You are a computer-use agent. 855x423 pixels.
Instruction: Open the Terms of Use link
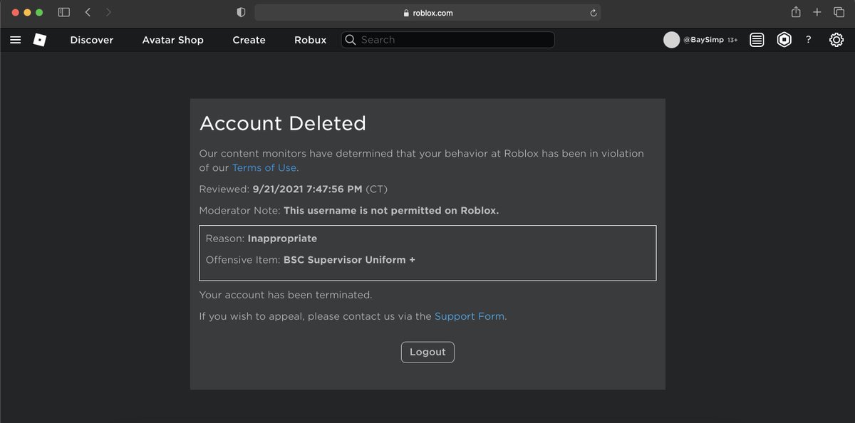264,167
